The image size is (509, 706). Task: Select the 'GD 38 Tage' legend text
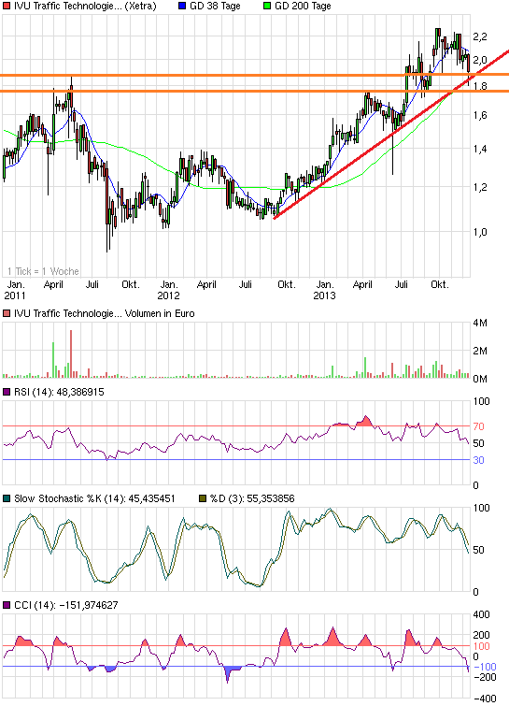tap(215, 7)
